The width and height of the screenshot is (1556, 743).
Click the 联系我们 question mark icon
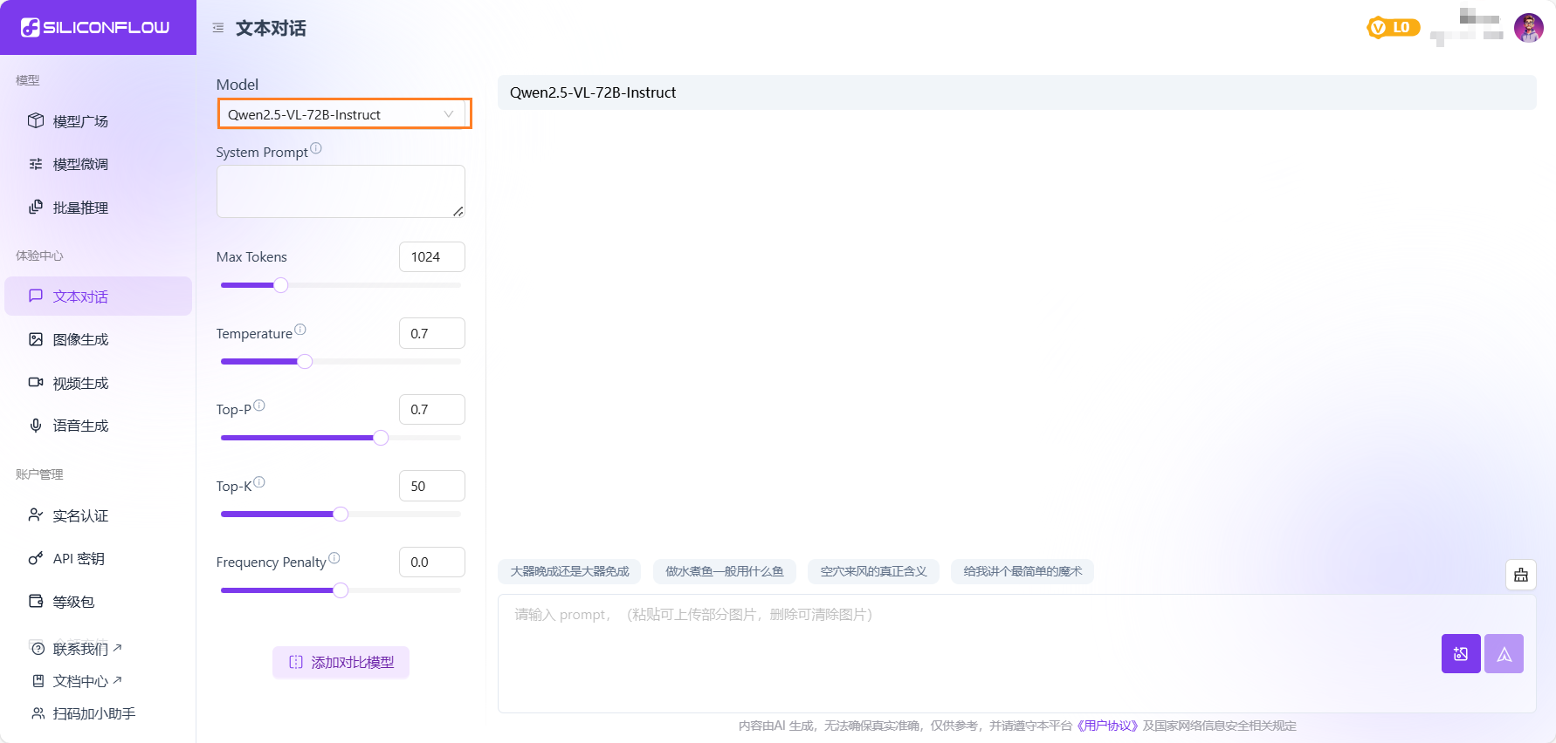pyautogui.click(x=38, y=649)
